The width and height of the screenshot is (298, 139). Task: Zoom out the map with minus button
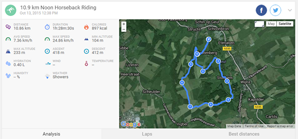point(124,29)
